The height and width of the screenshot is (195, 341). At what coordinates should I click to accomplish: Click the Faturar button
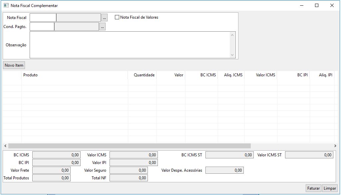click(x=313, y=188)
